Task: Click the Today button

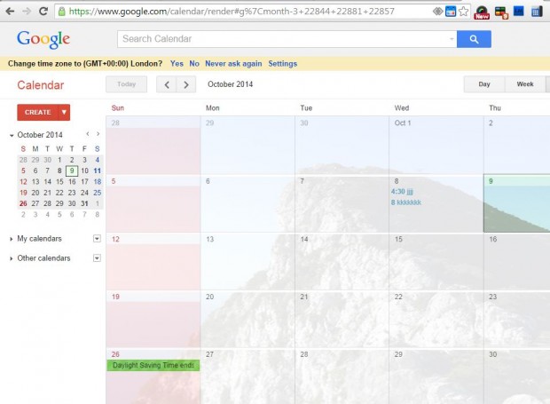Action: 126,84
